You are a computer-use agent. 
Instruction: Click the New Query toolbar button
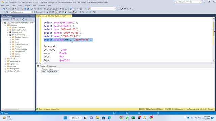tap(37, 9)
